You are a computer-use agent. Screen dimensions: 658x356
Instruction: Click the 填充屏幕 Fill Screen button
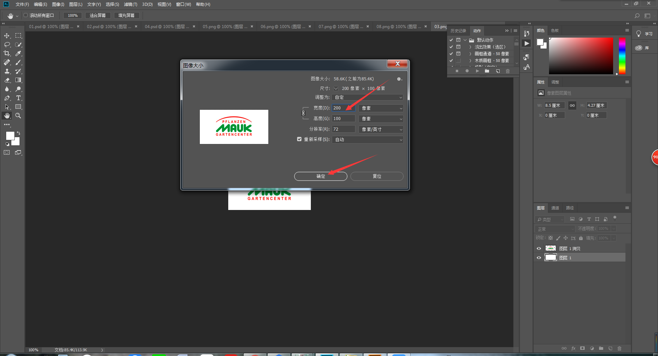pyautogui.click(x=126, y=15)
